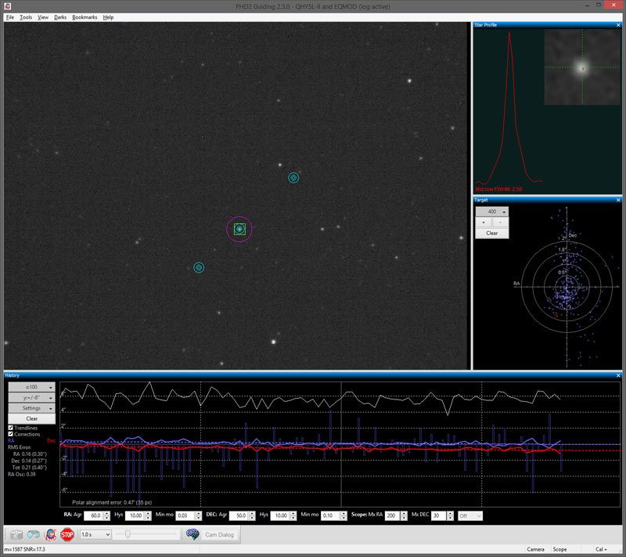Click the minus zoom button in Target panel
This screenshot has height=557, width=626.
501,222
